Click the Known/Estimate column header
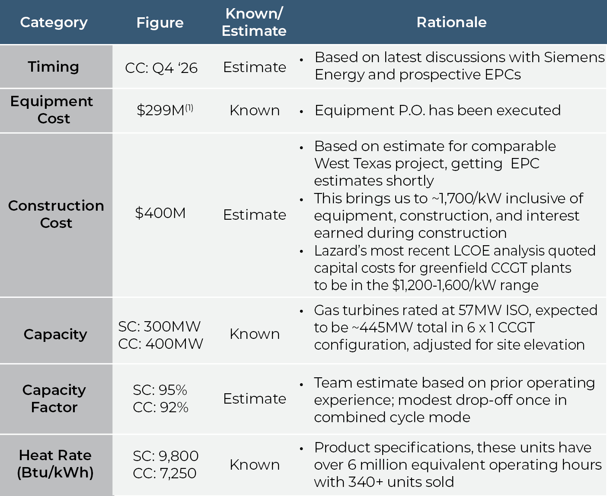607x496 pixels. 254,22
